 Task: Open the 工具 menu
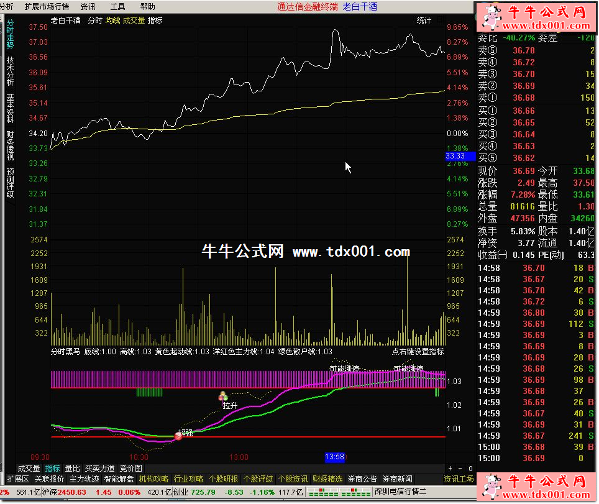(x=117, y=6)
